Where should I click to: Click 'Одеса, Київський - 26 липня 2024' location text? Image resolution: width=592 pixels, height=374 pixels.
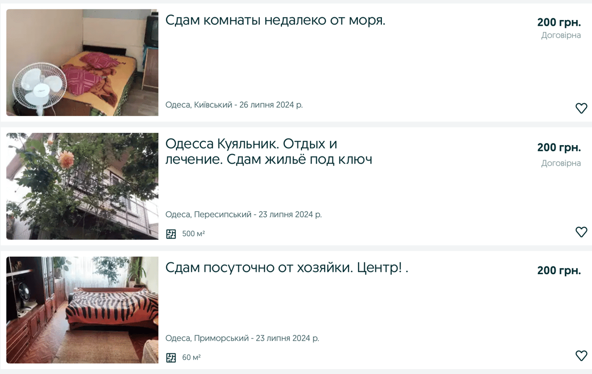click(x=234, y=105)
